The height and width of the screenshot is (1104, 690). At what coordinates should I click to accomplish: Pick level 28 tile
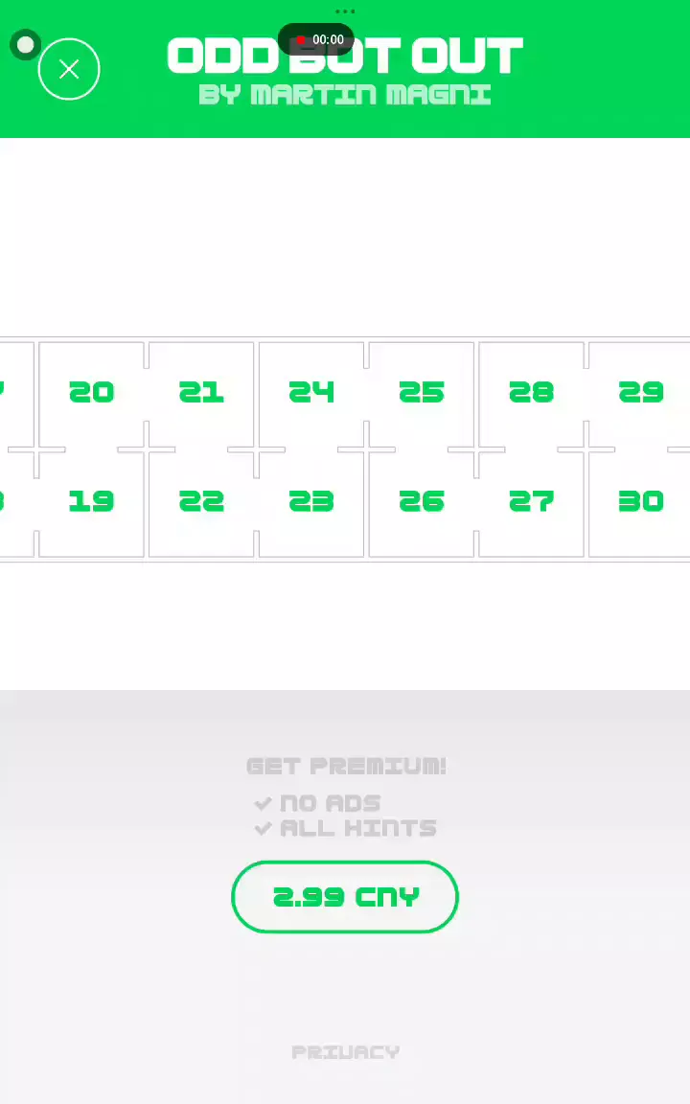[531, 393]
